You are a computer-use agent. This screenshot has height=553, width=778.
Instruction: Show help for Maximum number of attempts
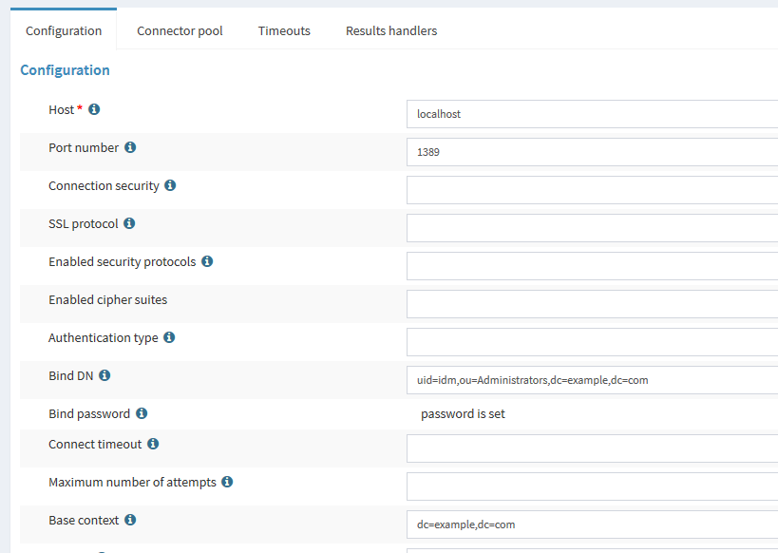point(227,483)
